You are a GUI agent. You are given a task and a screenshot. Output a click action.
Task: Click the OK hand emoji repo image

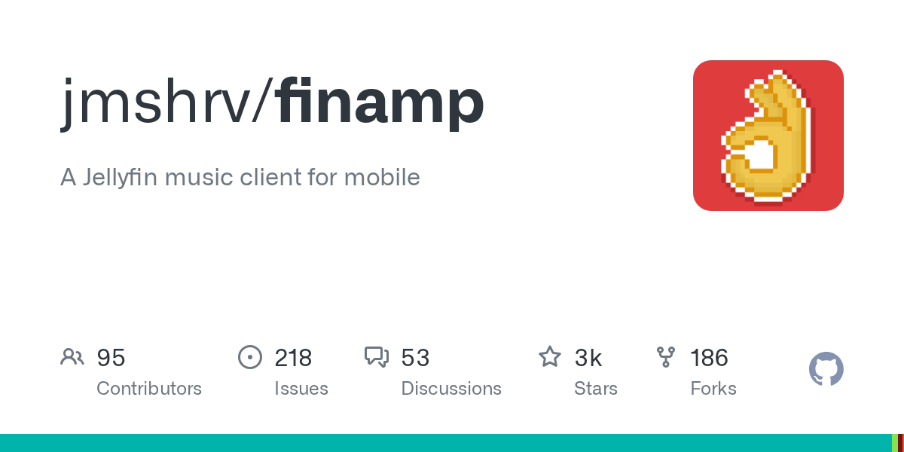tap(768, 136)
